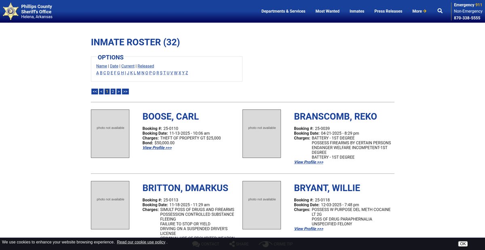Accept cookies with OK button
The width and height of the screenshot is (485, 250).
(x=463, y=244)
